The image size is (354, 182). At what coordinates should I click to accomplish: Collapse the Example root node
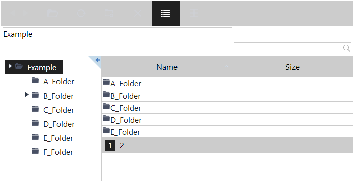coord(10,66)
